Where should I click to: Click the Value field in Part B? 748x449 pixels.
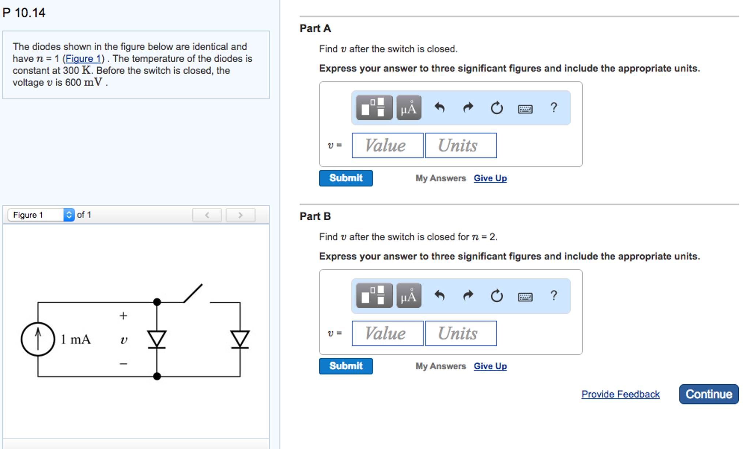387,333
